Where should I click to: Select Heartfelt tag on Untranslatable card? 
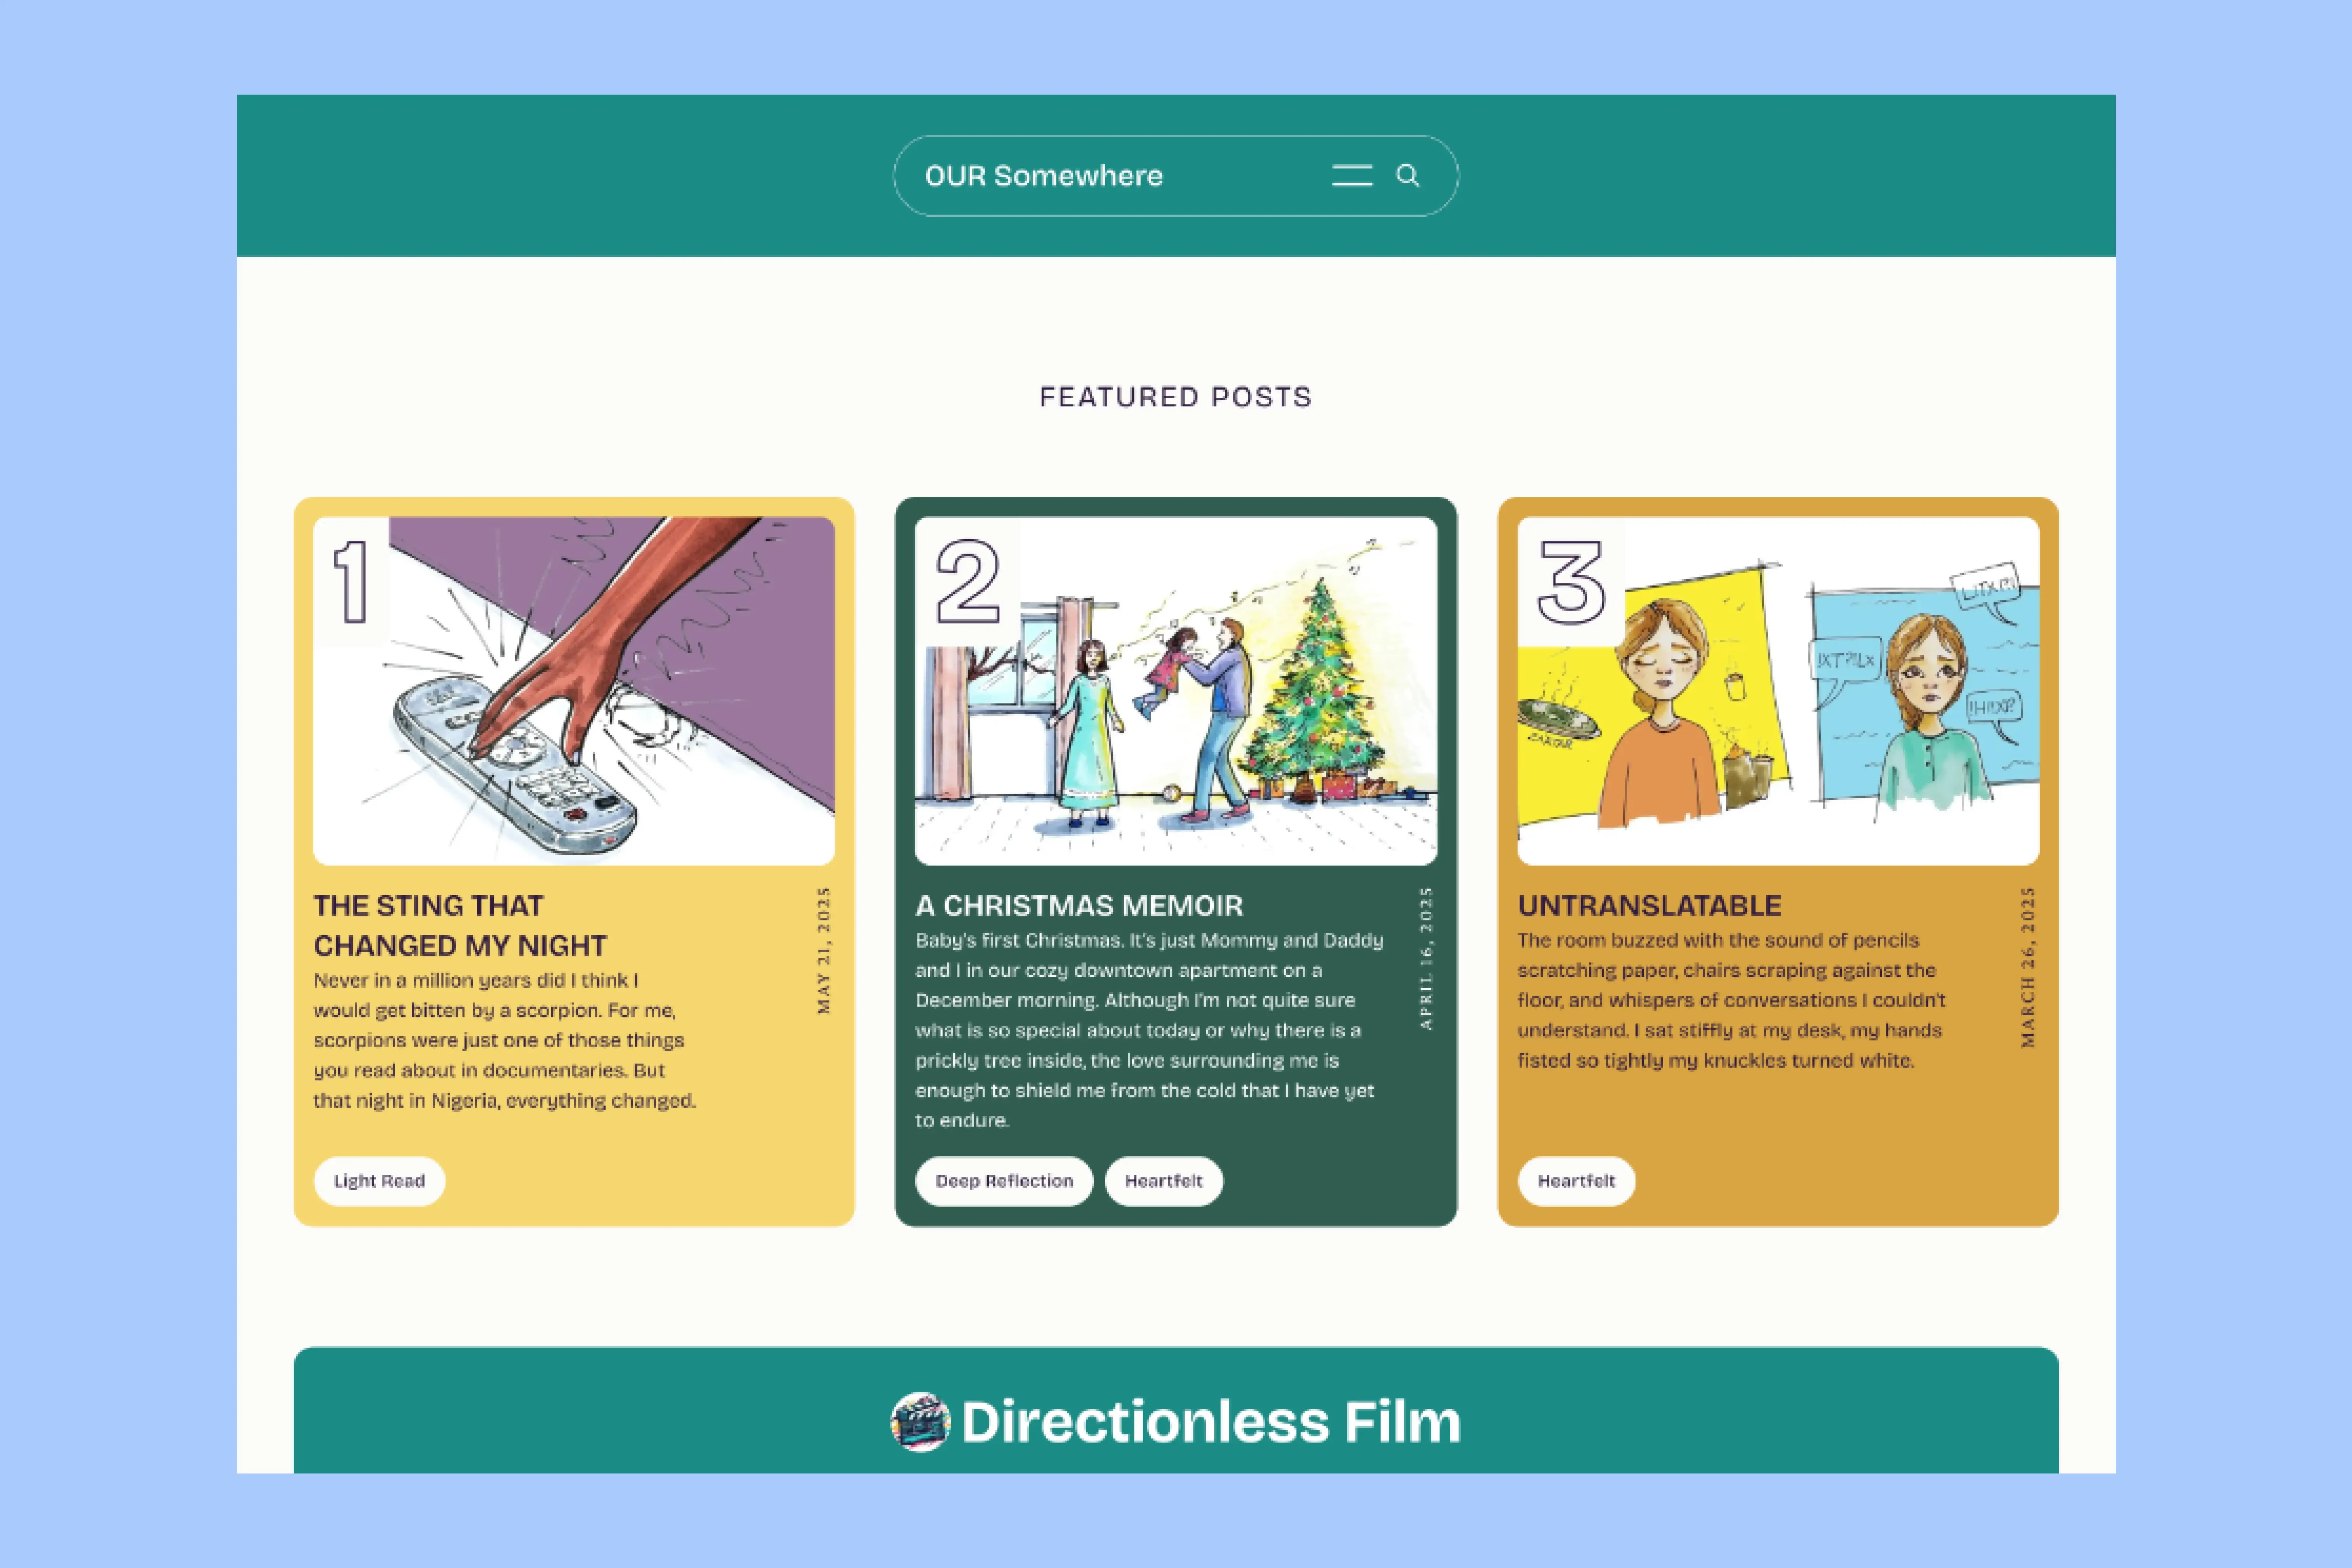click(x=1576, y=1181)
